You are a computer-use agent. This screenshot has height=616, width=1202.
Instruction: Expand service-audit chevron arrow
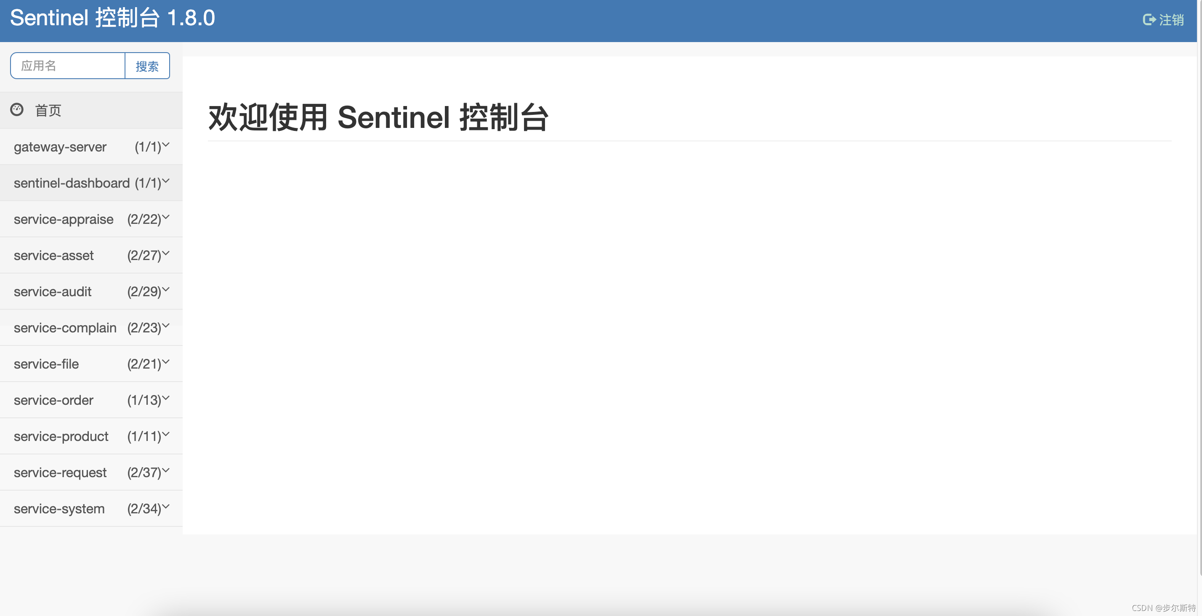point(166,289)
